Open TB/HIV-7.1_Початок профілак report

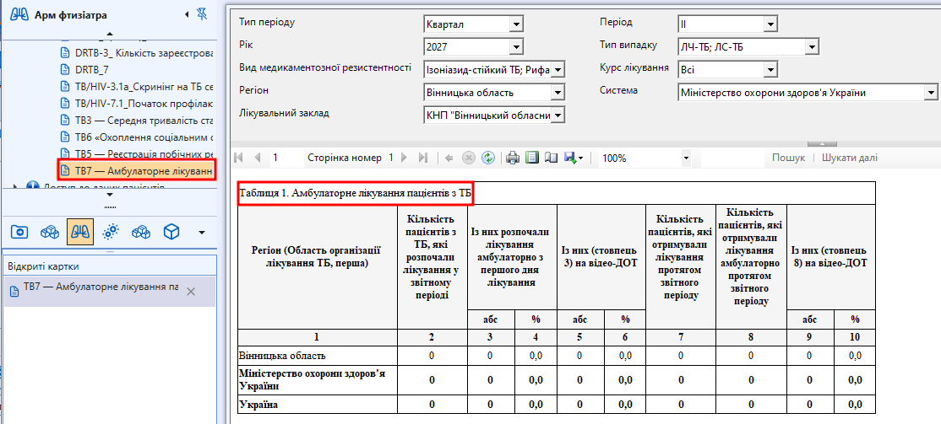click(138, 104)
